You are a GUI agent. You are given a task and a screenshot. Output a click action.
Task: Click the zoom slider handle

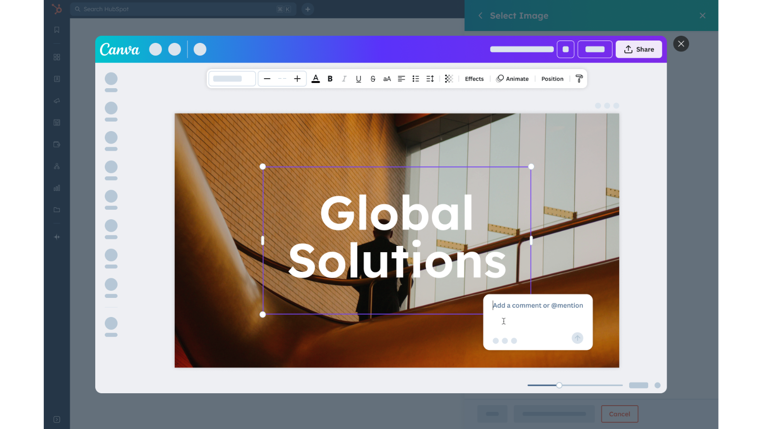coord(559,385)
